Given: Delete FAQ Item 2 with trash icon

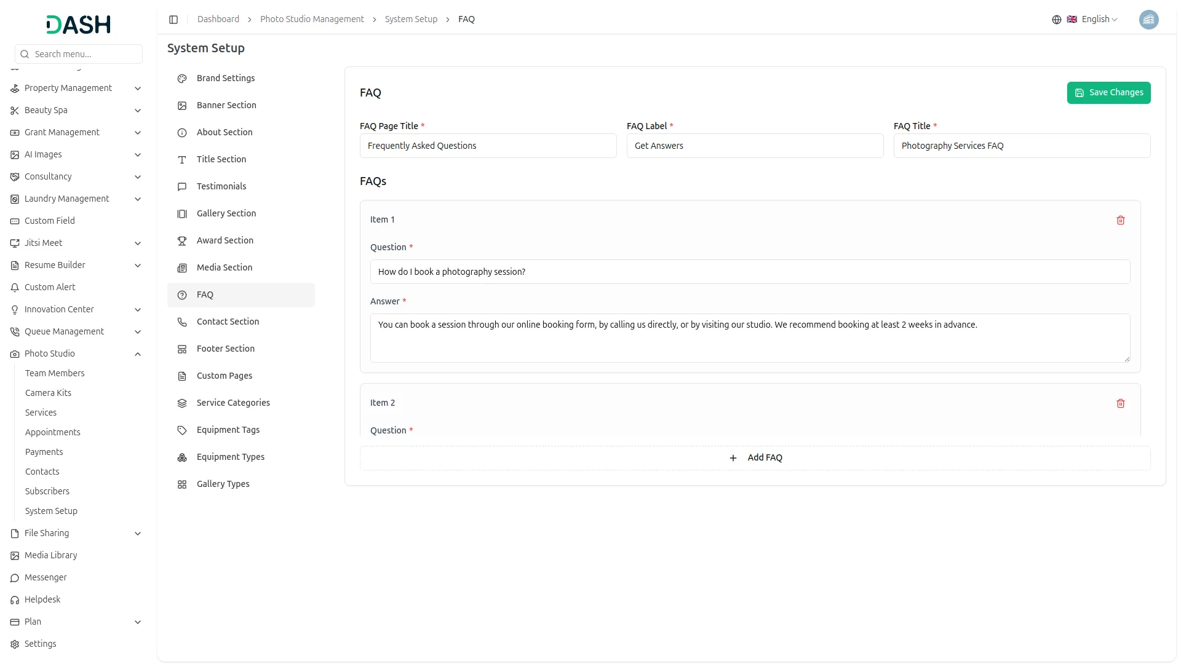Looking at the screenshot, I should click(1120, 403).
